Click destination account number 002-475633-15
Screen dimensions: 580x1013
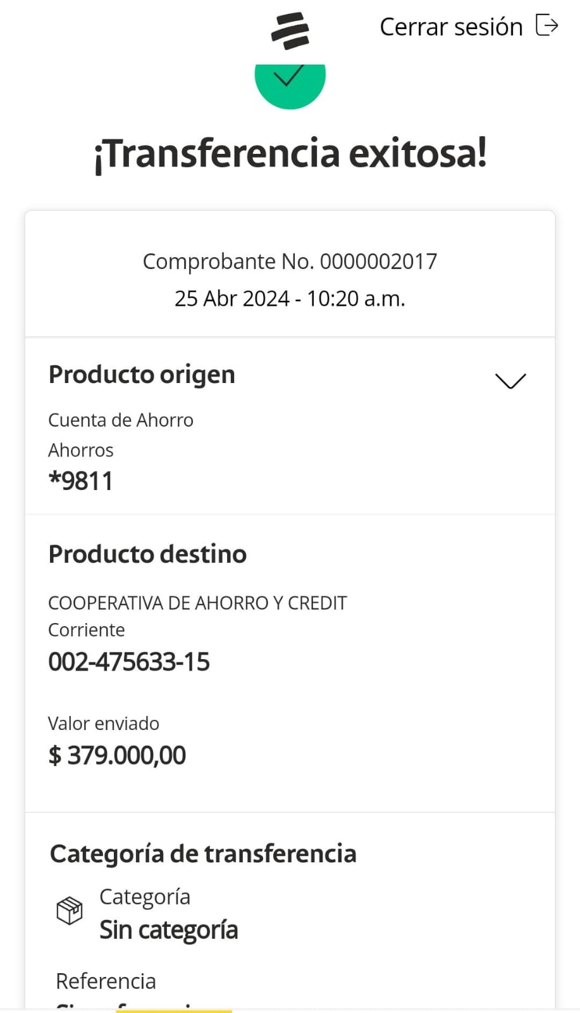[129, 662]
